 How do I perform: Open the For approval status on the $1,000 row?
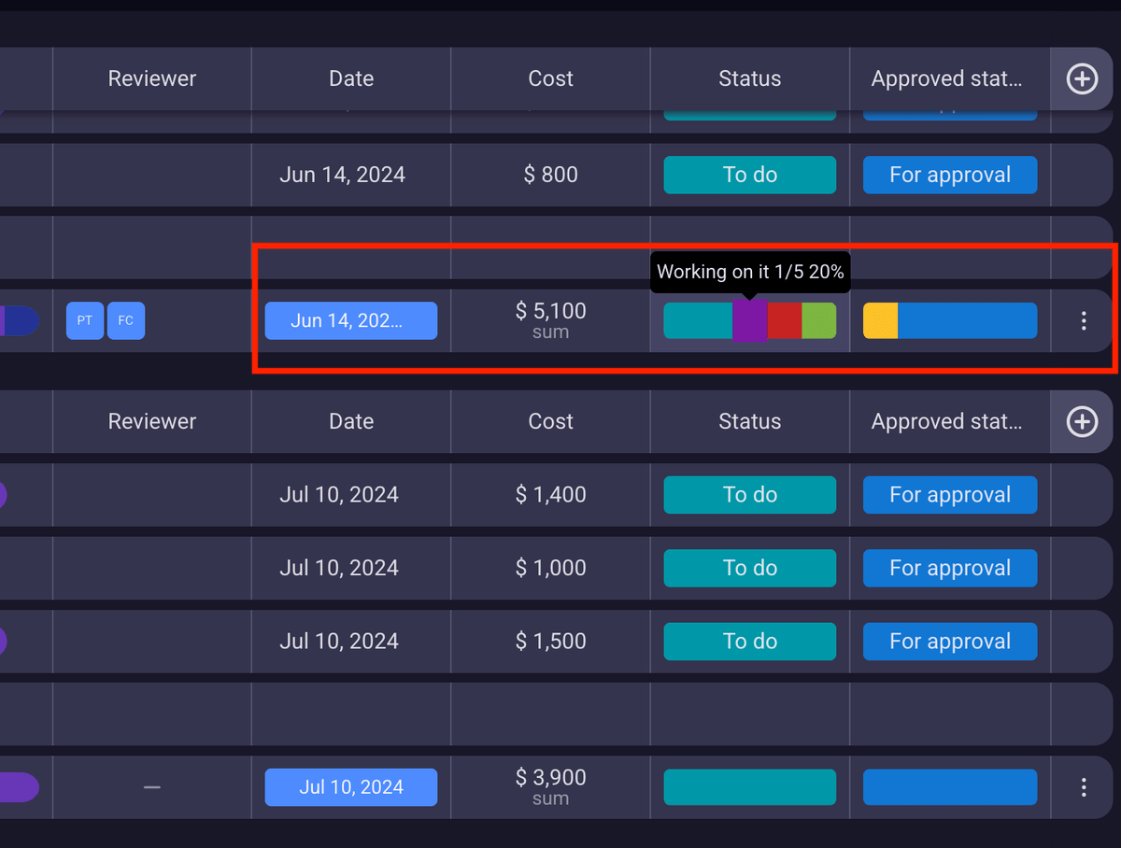click(949, 568)
